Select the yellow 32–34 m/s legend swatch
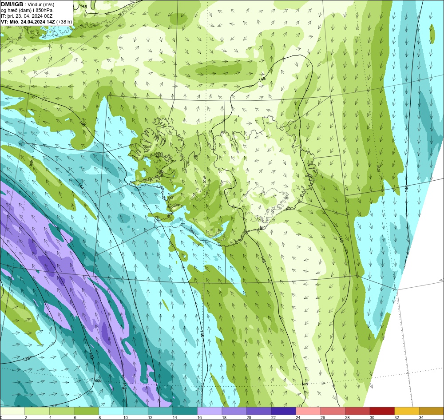The width and height of the screenshot is (444, 420). coord(407,411)
